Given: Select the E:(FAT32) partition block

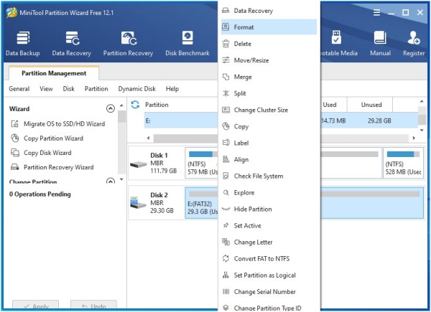Looking at the screenshot, I should 305,203.
